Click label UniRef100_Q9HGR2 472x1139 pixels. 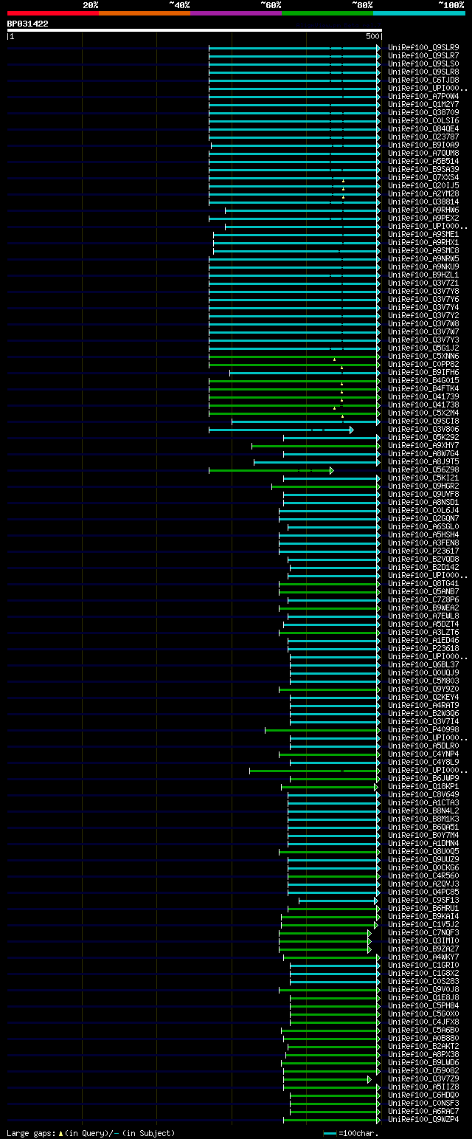point(423,486)
